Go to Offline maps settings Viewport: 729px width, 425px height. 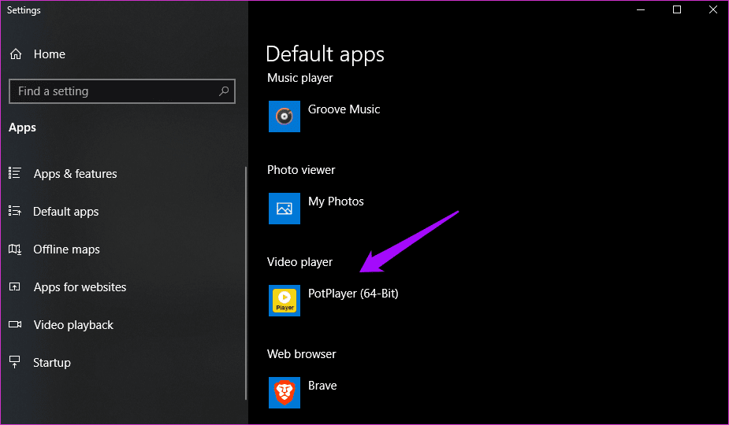[x=66, y=249]
